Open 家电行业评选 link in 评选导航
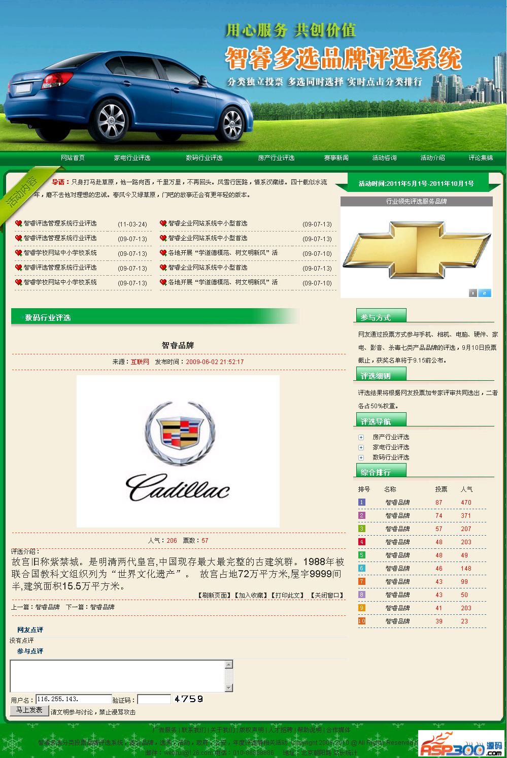Image resolution: width=507 pixels, height=758 pixels. tap(391, 447)
